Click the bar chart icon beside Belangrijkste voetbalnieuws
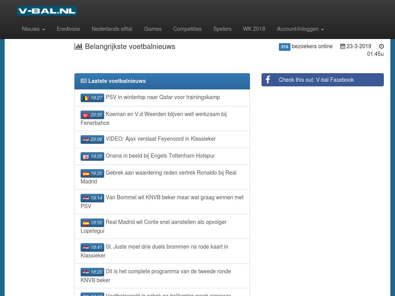The height and width of the screenshot is (296, 395). click(78, 46)
